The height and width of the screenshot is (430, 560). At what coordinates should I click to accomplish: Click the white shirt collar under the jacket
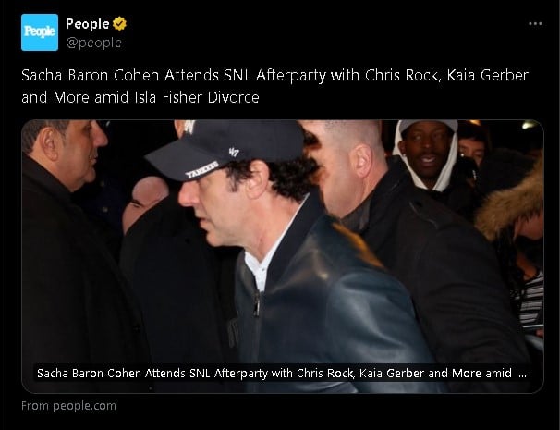(x=264, y=261)
